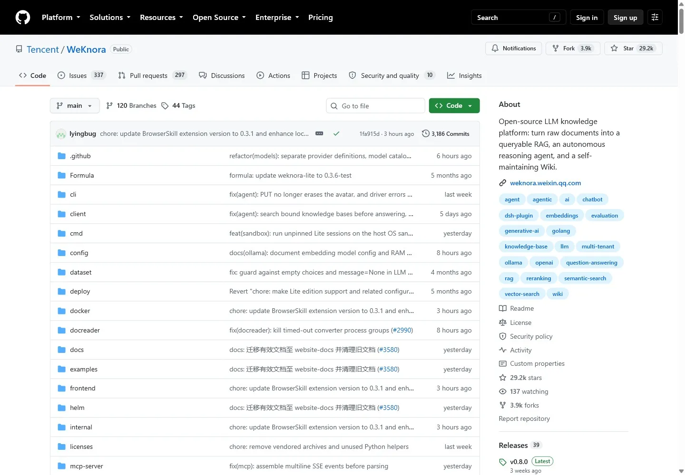The image size is (685, 475).
Task: Click the Sign up button
Action: pos(625,18)
